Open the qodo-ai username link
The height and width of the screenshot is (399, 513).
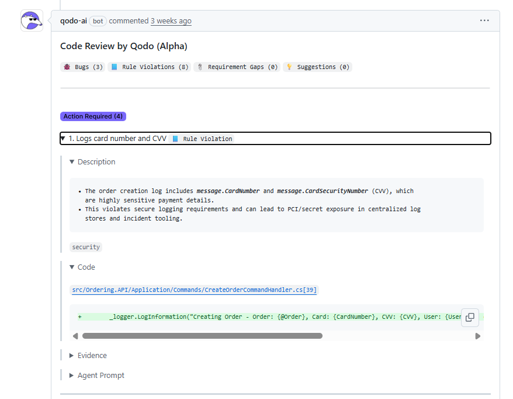click(x=73, y=21)
